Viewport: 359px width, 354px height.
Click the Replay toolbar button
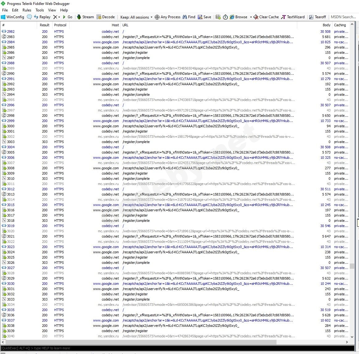(x=42, y=17)
